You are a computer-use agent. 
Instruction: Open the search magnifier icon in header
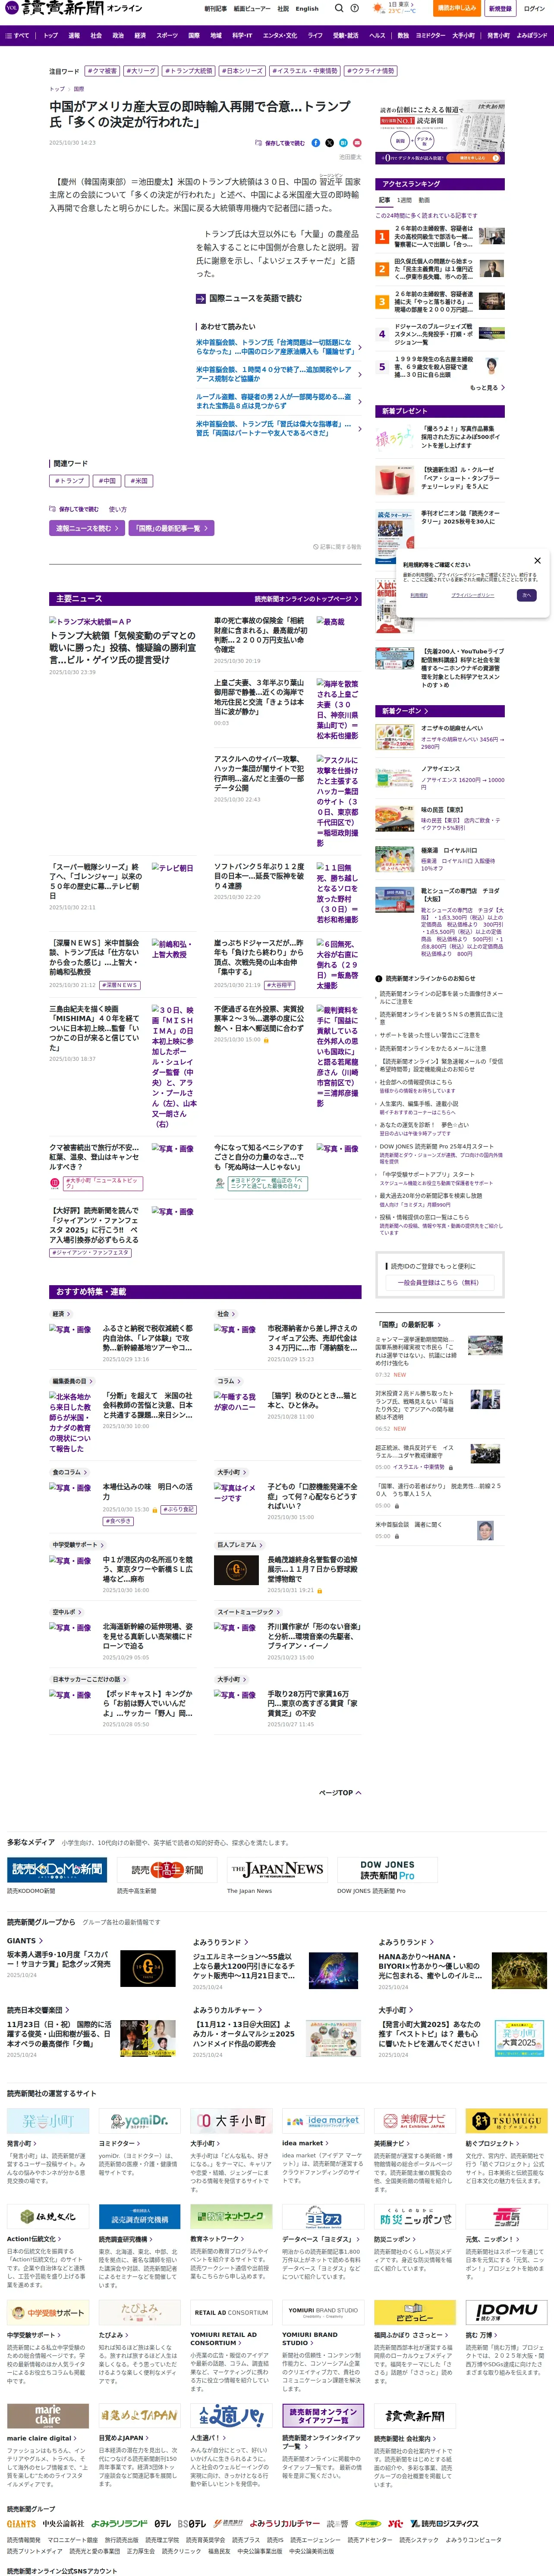pos(339,8)
